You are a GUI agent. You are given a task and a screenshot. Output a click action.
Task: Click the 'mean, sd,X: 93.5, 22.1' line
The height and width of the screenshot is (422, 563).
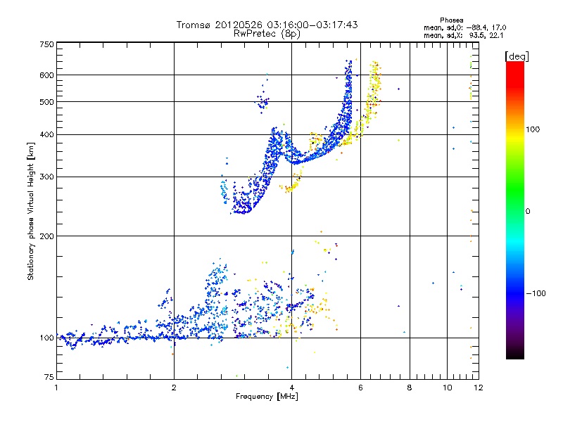click(464, 36)
